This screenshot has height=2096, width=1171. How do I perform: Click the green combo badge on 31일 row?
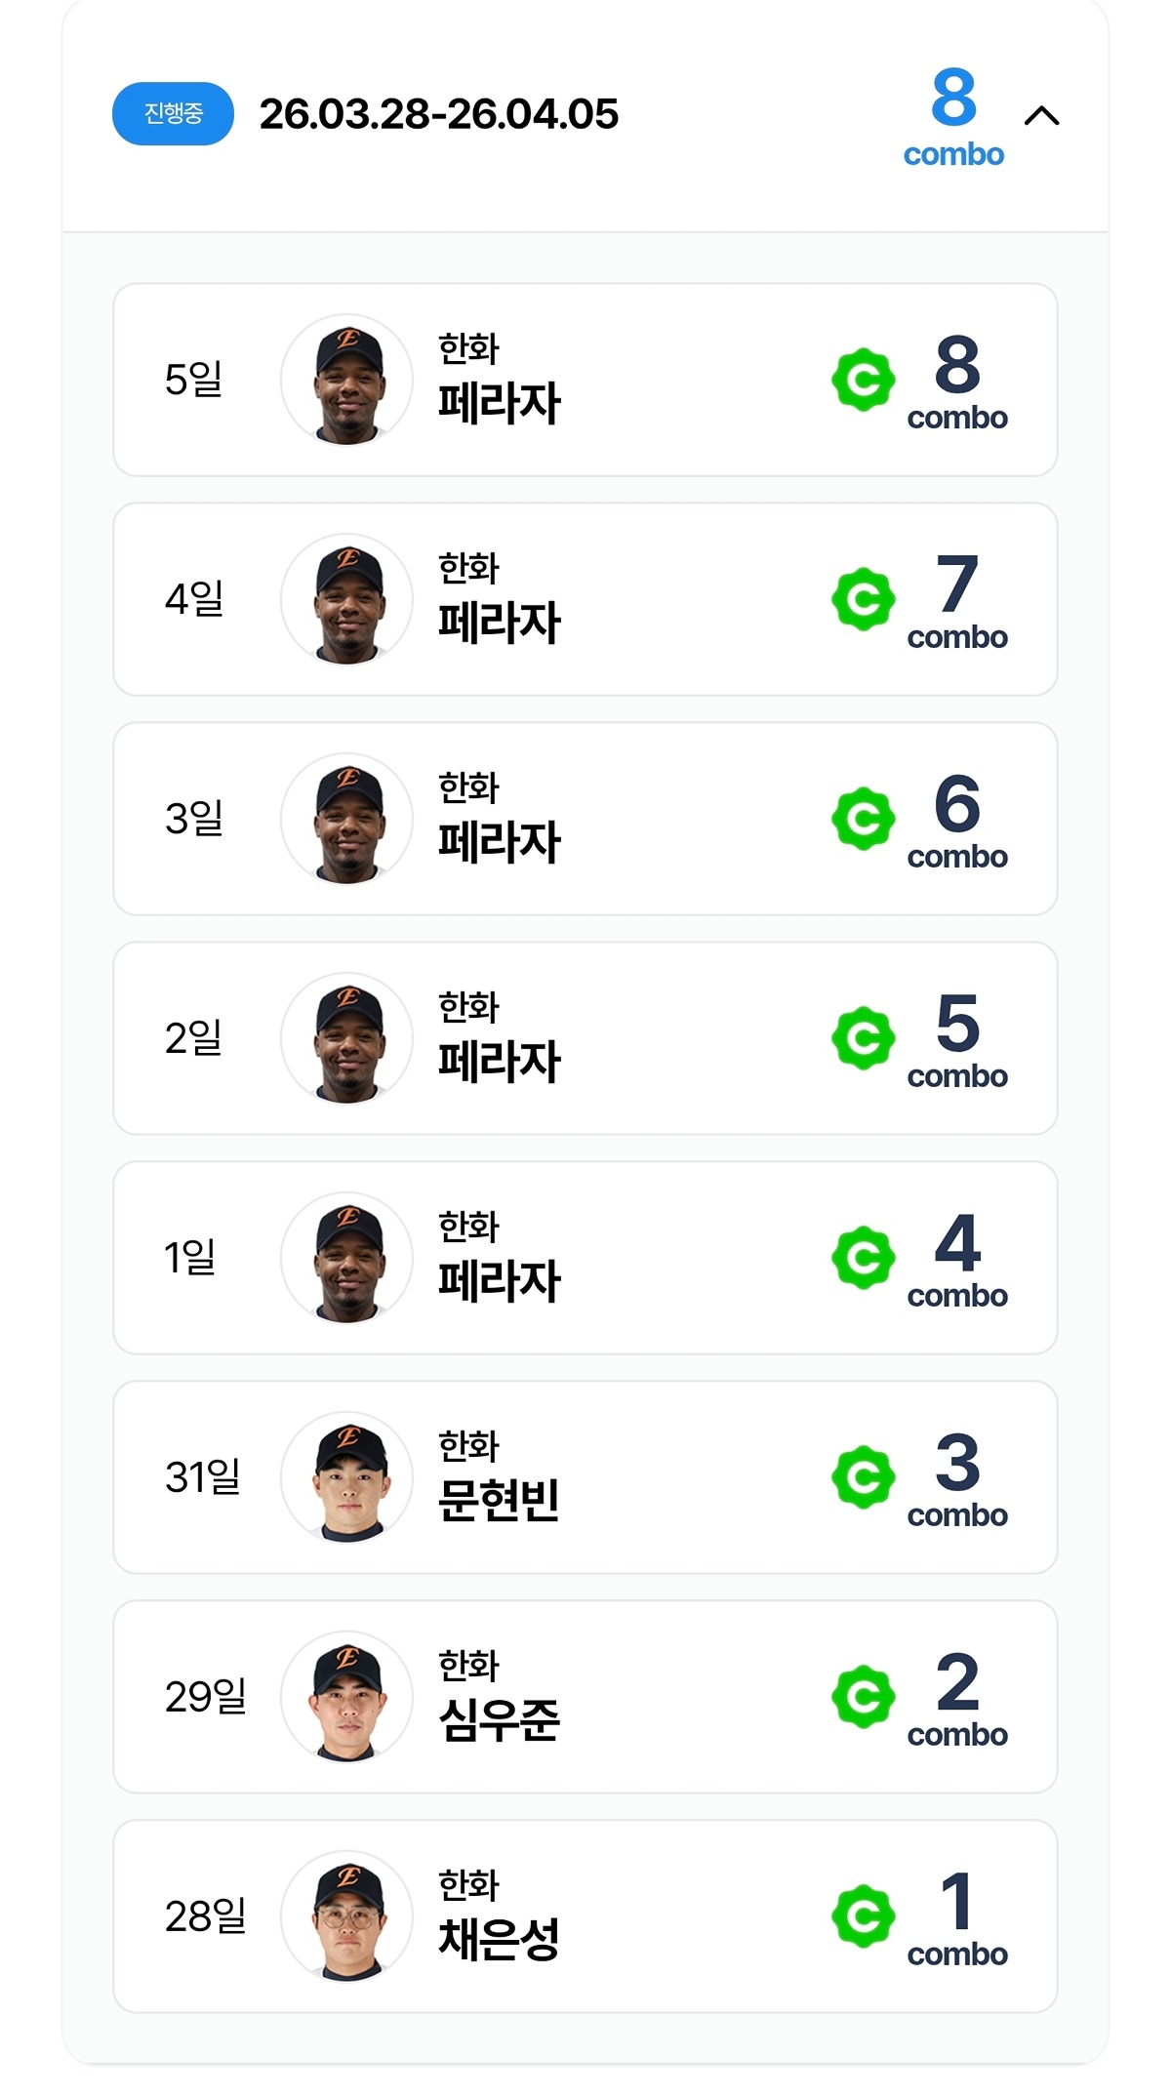(863, 1477)
